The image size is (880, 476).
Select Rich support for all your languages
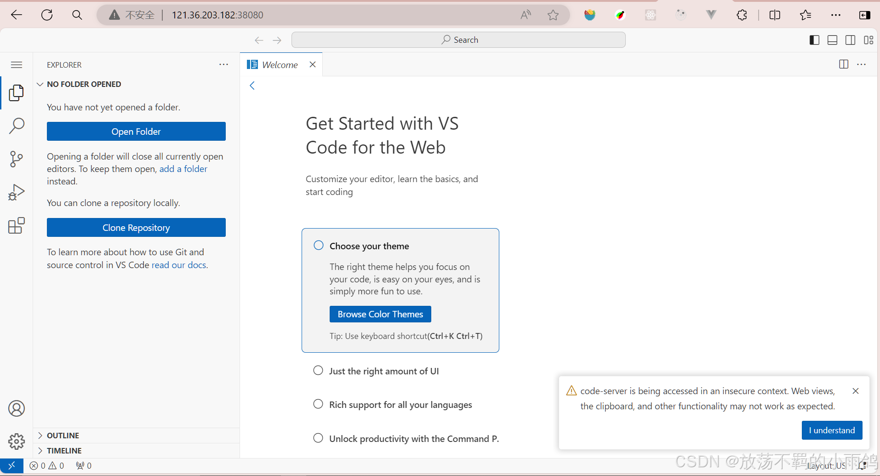400,405
